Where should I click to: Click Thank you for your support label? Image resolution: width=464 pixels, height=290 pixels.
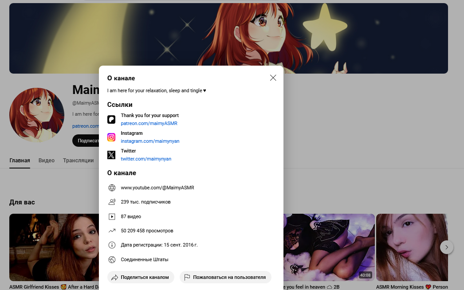[x=150, y=115]
